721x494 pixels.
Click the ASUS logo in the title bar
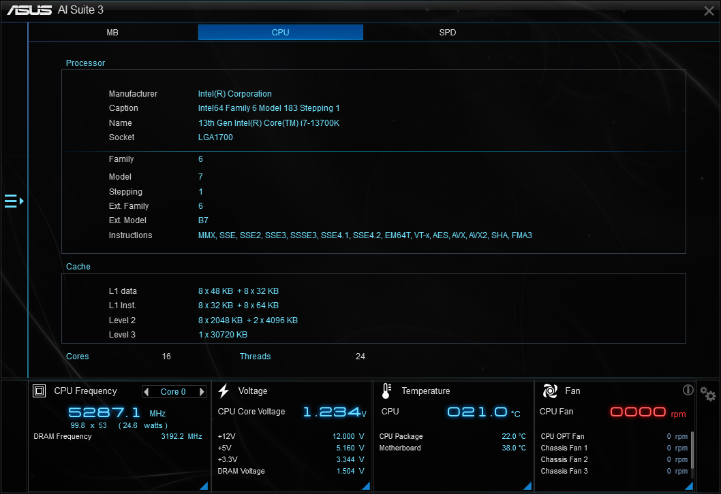click(29, 10)
